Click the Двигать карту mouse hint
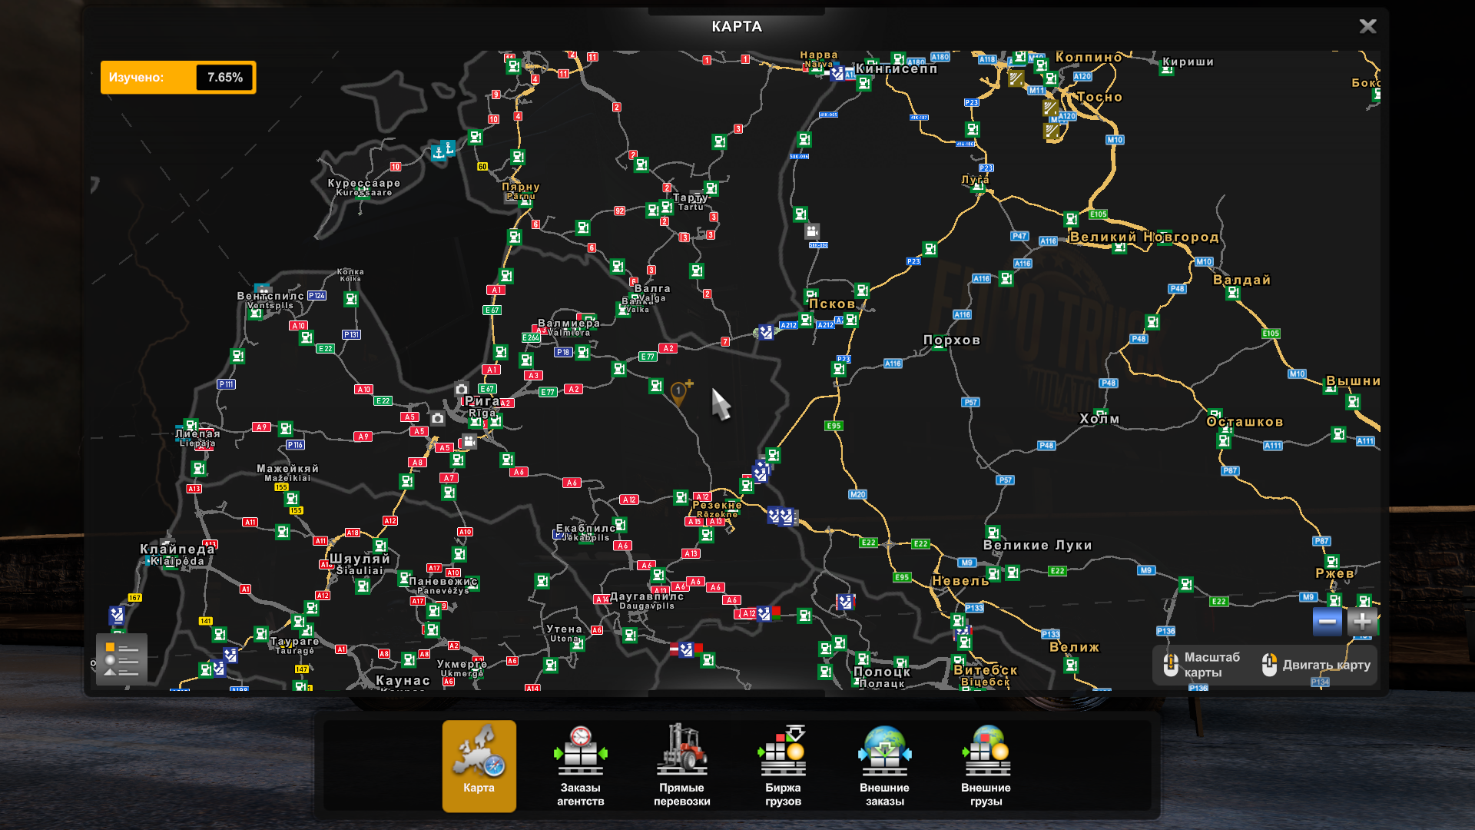1475x830 pixels. (1316, 665)
